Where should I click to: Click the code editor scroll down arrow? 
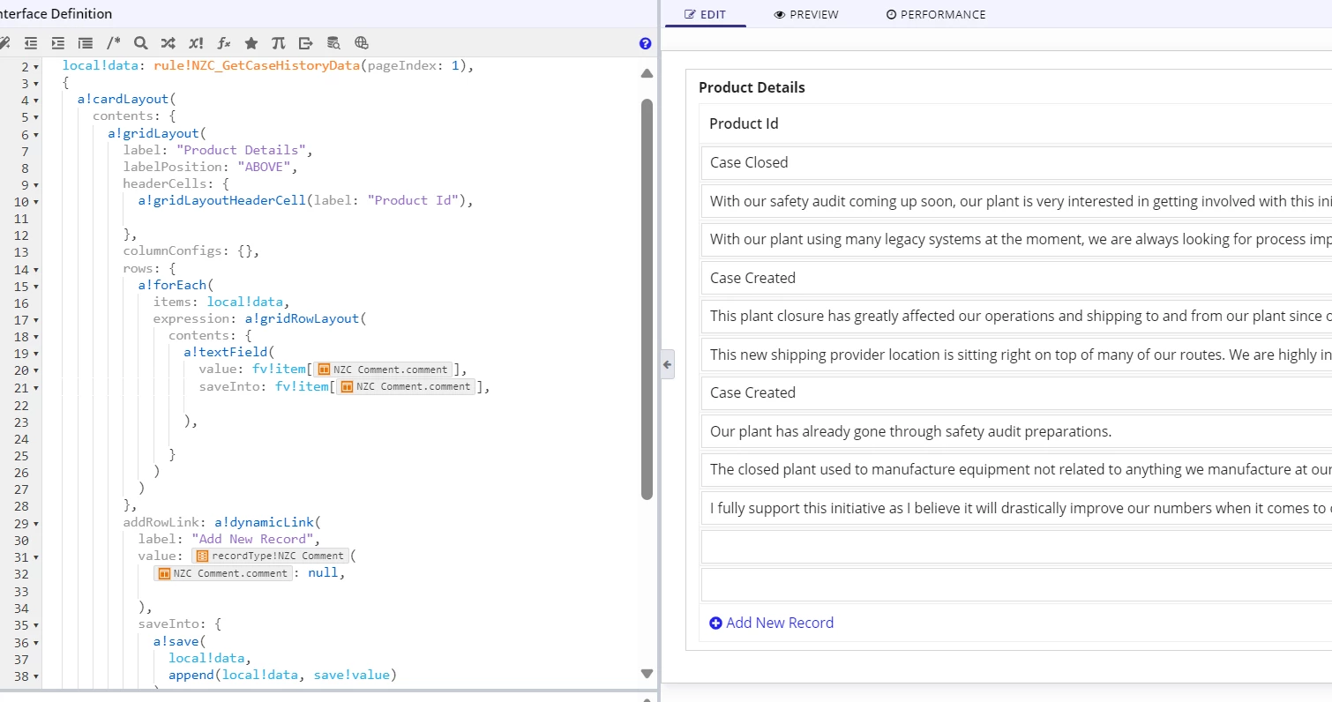tap(647, 674)
